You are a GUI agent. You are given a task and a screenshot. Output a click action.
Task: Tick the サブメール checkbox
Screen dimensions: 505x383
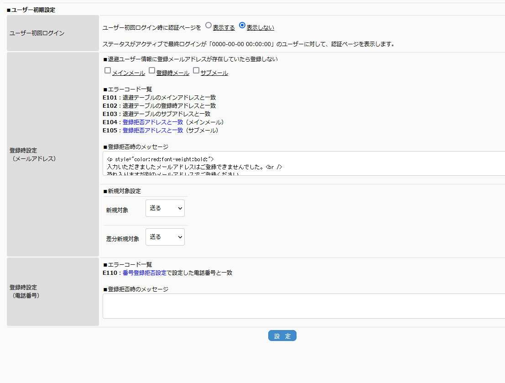point(196,71)
